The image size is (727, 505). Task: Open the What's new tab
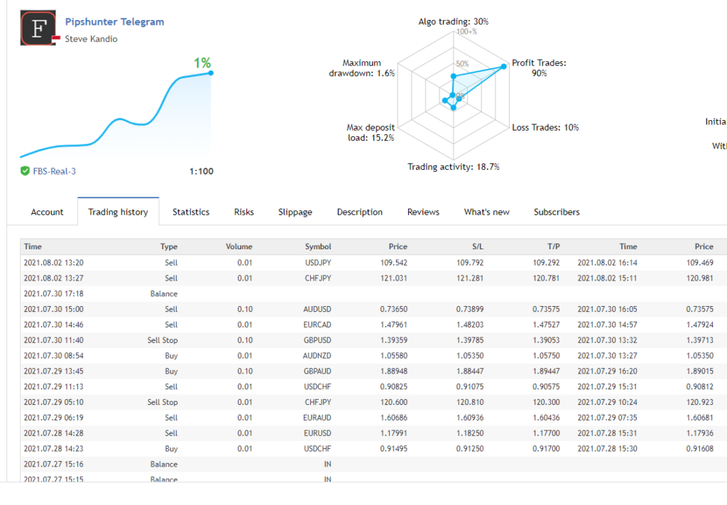487,212
